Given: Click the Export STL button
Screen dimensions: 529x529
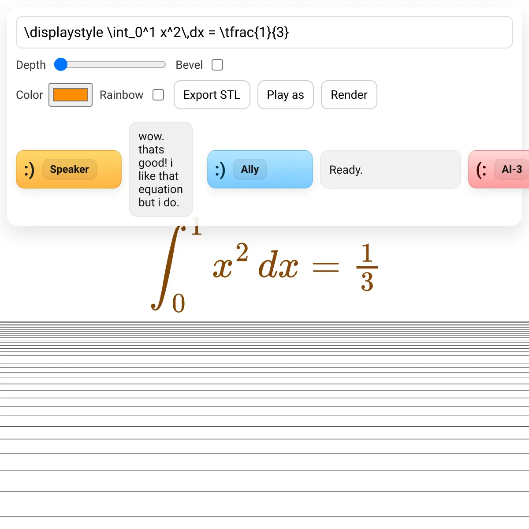Looking at the screenshot, I should [x=212, y=95].
